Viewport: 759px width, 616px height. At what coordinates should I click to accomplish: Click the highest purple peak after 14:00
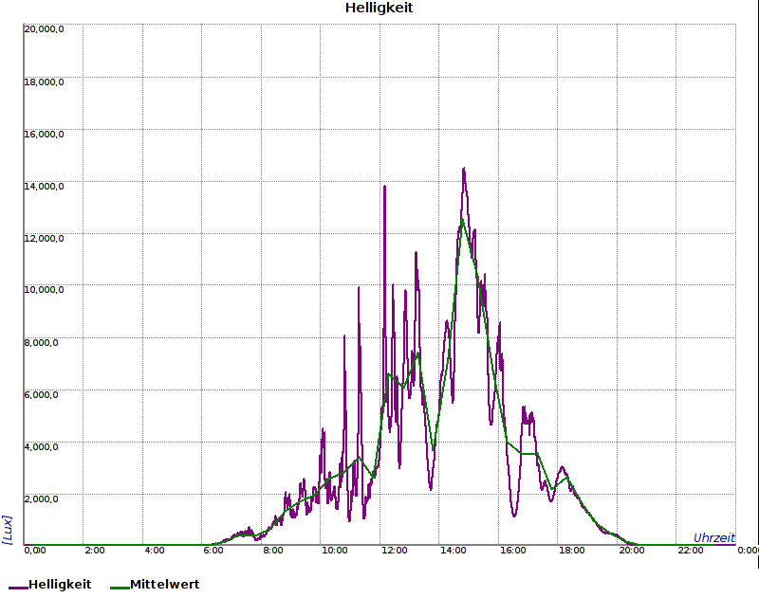(464, 170)
